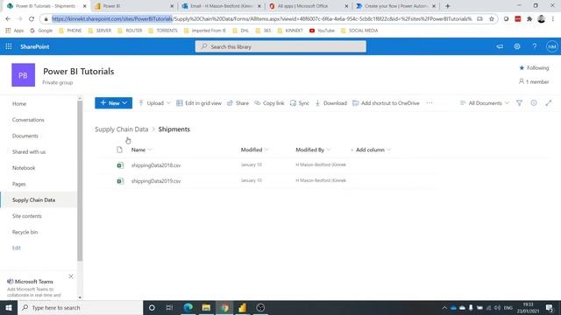
Task: Open the All Documents view dropdown
Action: (x=485, y=103)
